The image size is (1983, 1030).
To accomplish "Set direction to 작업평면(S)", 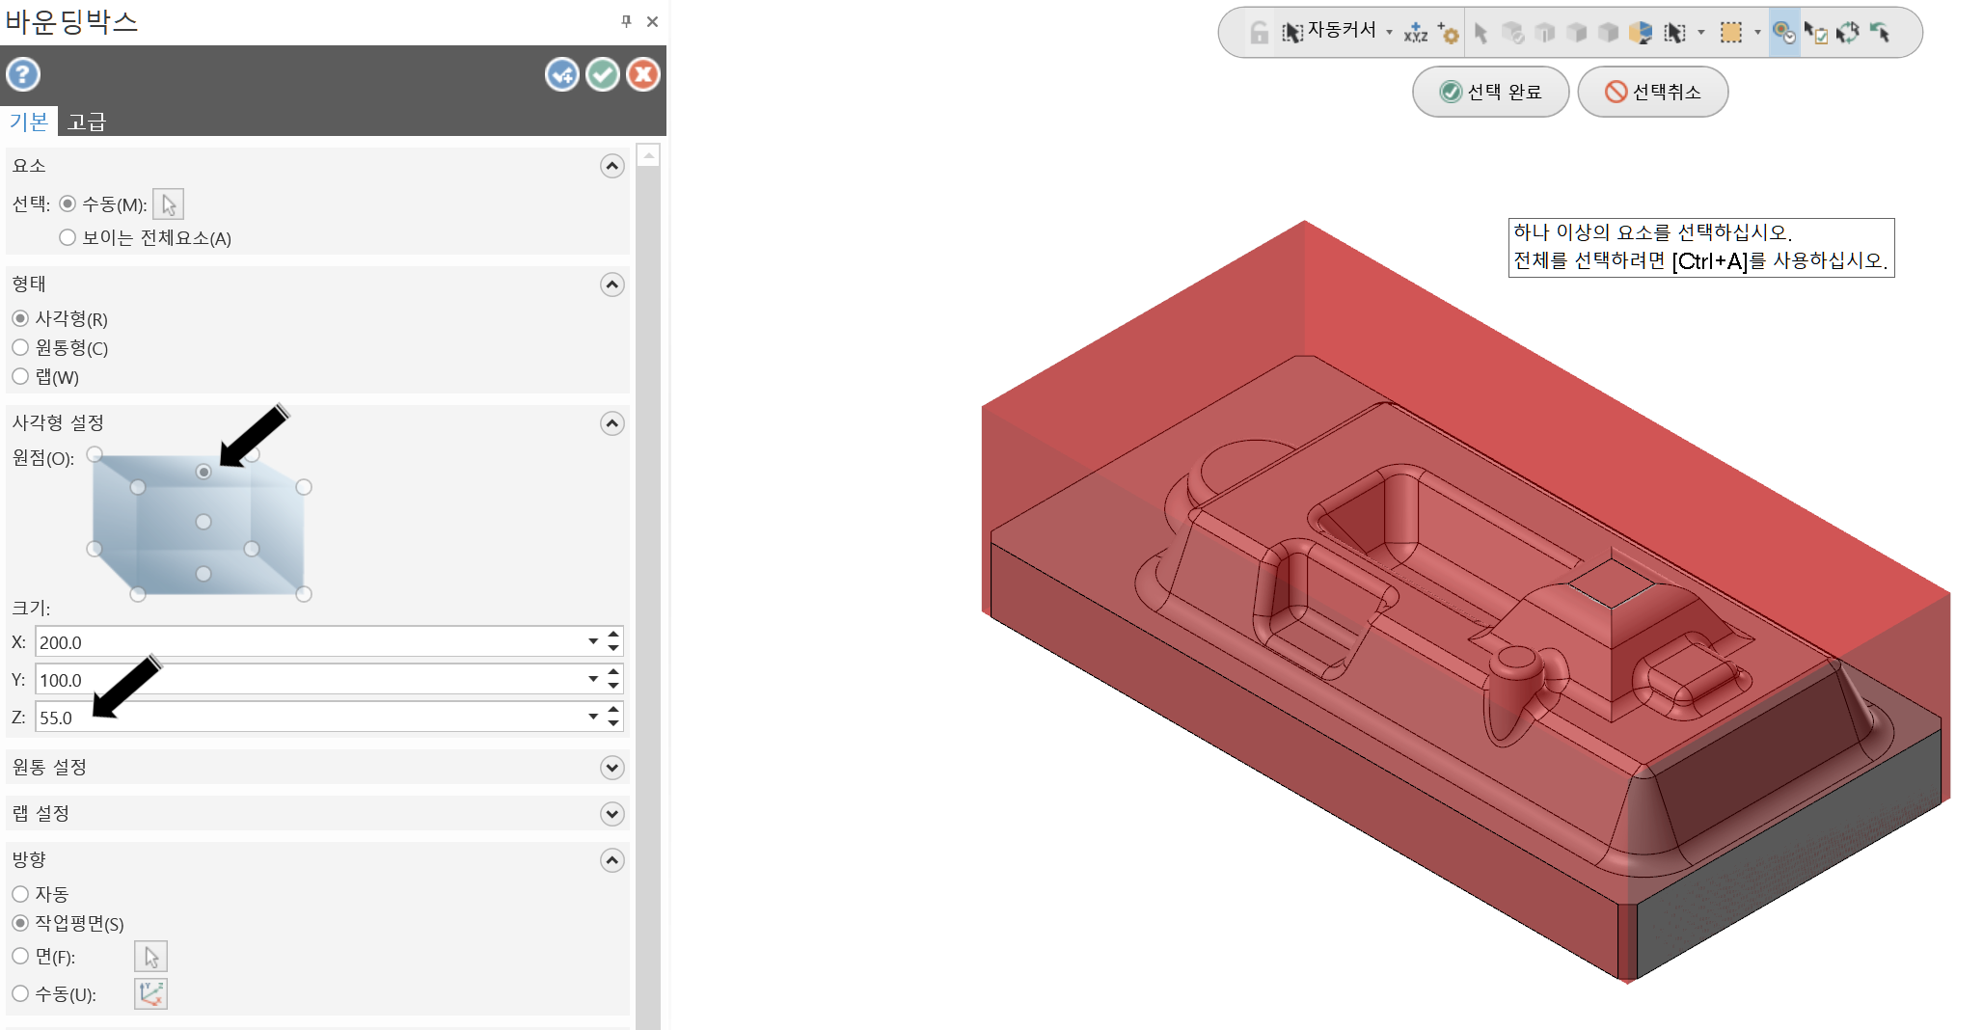I will [20, 923].
